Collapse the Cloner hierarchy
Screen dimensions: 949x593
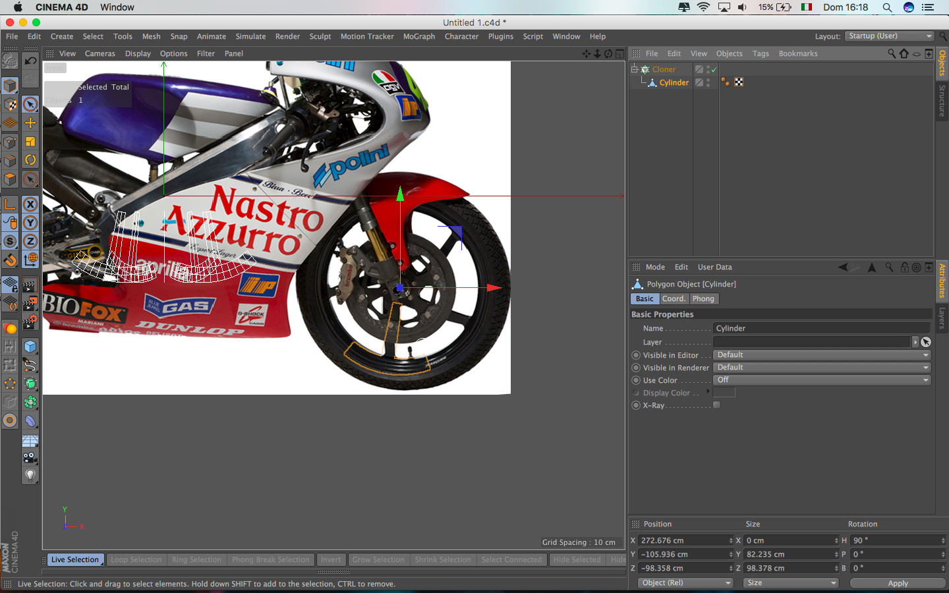click(x=634, y=69)
